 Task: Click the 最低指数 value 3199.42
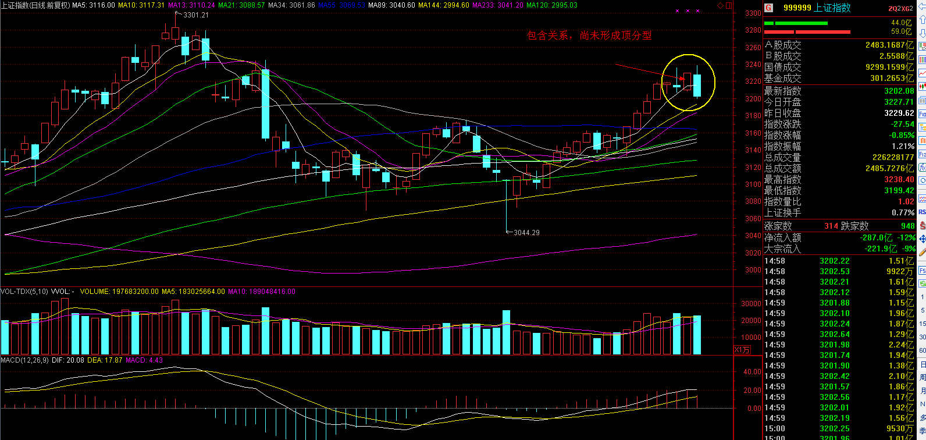(899, 190)
